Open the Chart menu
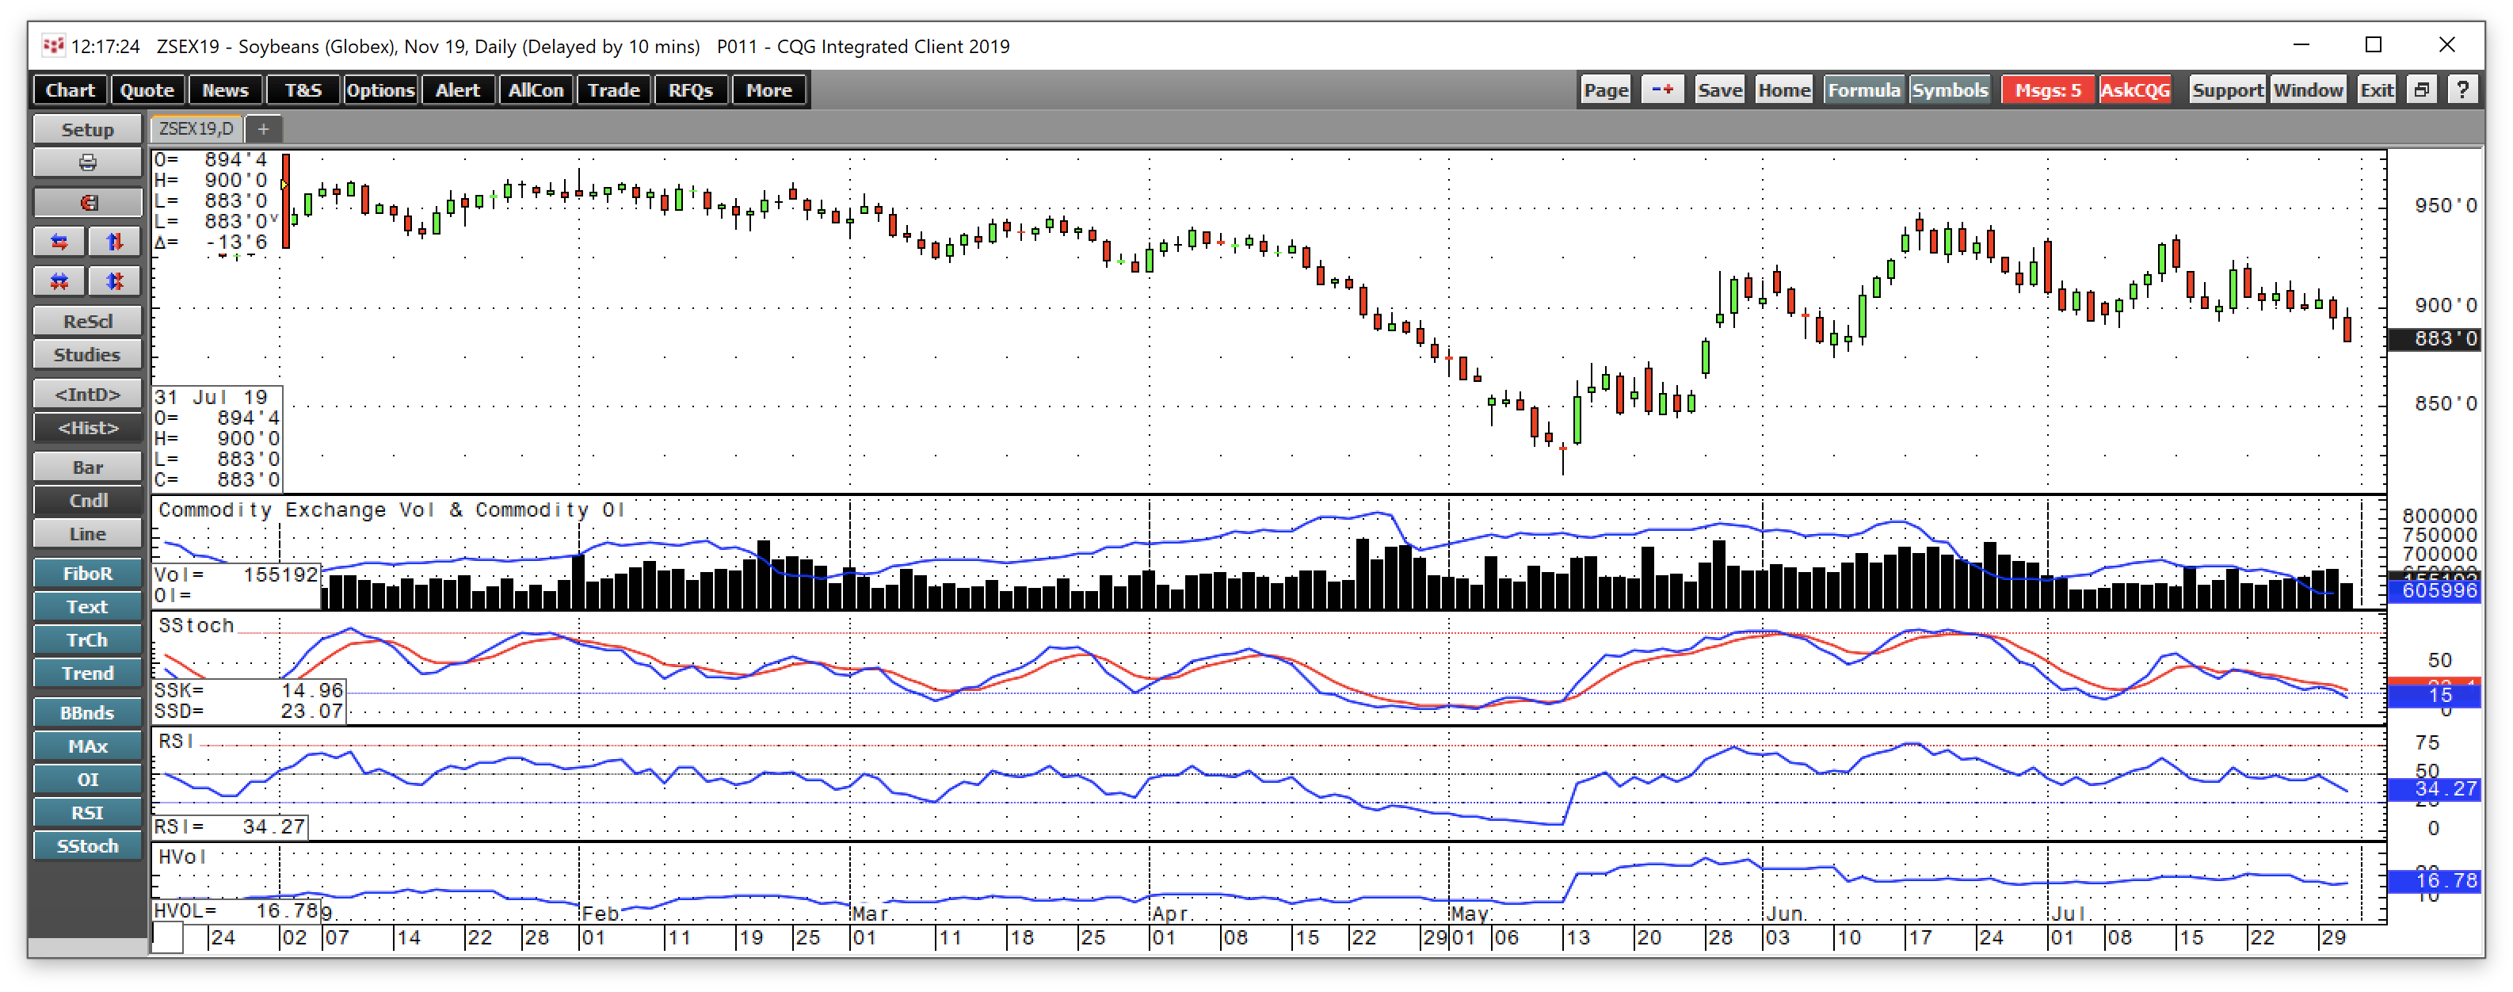This screenshot has width=2513, height=992. point(71,90)
